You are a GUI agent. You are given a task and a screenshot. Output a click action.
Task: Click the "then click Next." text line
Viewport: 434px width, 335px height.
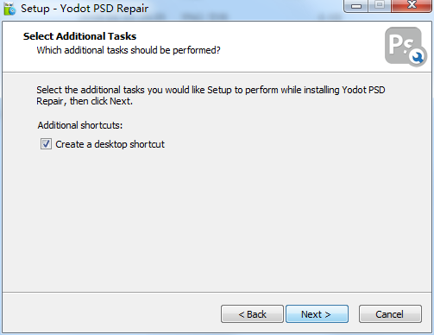coord(101,101)
